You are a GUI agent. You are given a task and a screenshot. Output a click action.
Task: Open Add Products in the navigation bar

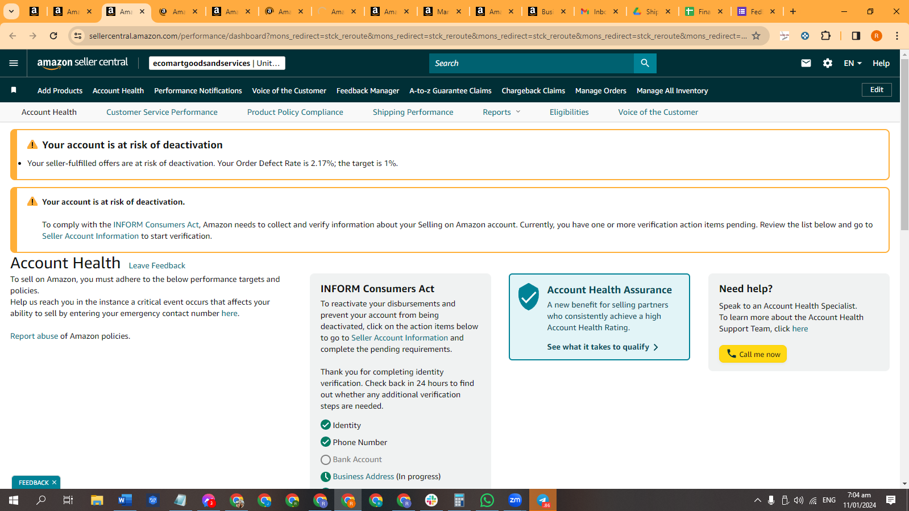point(60,90)
